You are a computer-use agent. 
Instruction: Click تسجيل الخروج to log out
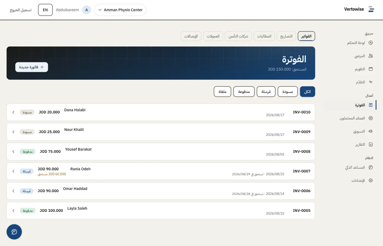coord(21,10)
